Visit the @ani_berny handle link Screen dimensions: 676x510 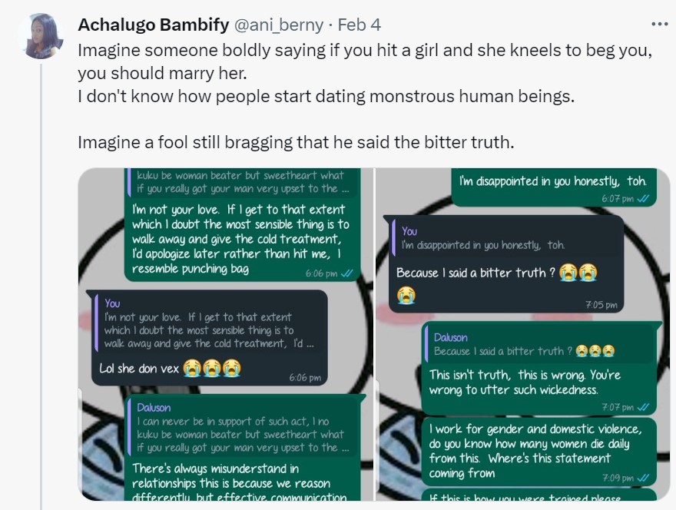point(277,25)
